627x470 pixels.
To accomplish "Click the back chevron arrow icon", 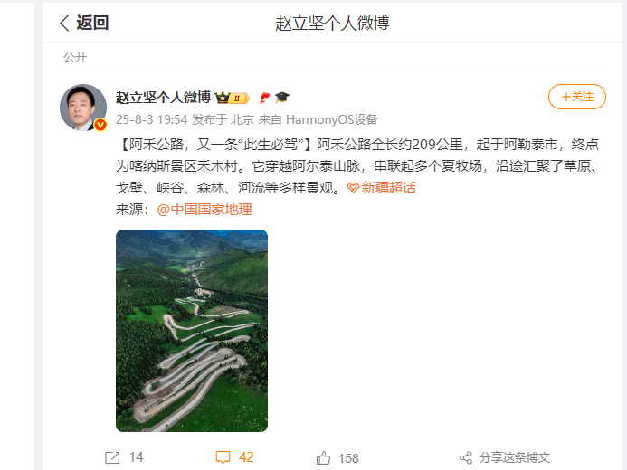I will (64, 23).
